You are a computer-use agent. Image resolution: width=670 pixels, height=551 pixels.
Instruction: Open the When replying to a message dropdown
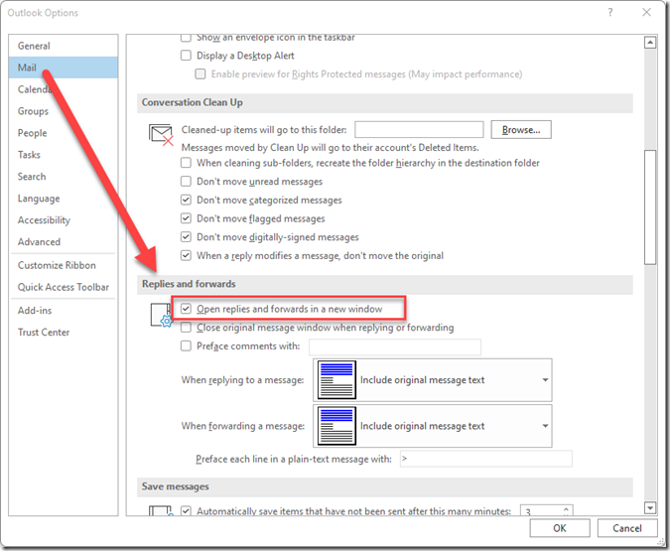(x=433, y=379)
